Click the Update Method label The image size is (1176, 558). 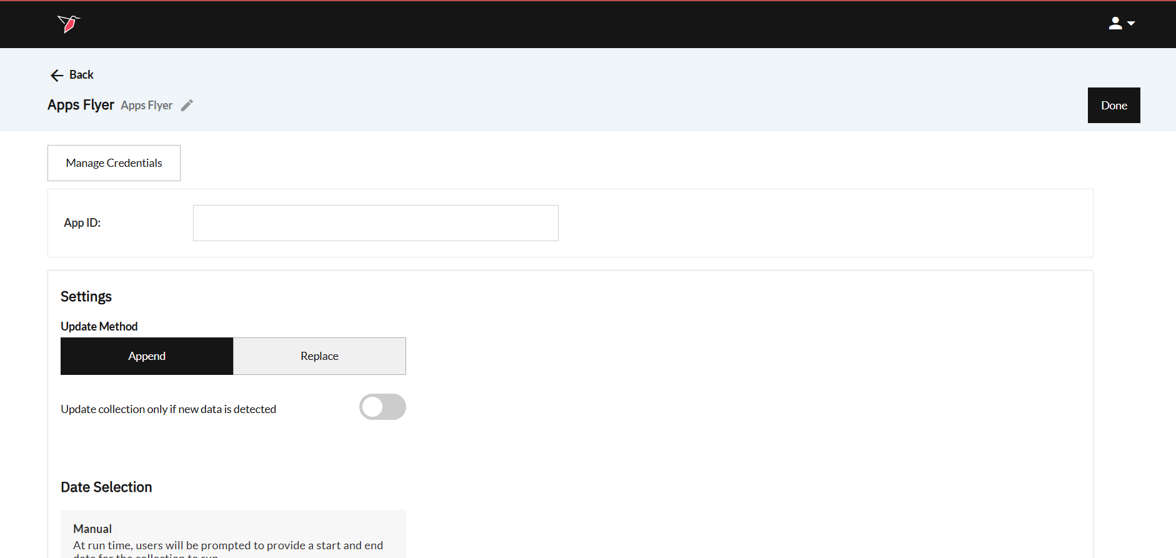99,326
